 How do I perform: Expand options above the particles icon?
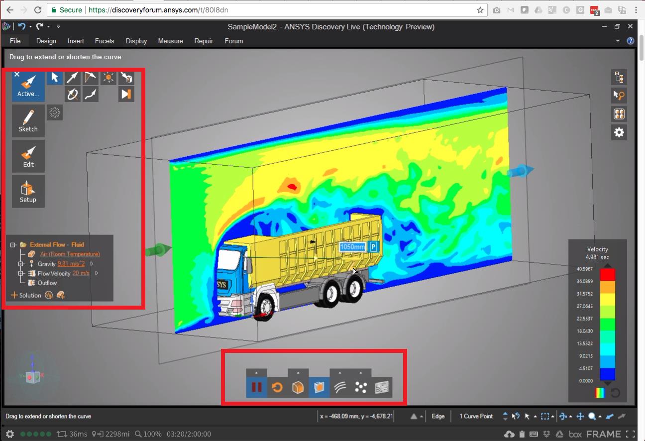tap(361, 373)
